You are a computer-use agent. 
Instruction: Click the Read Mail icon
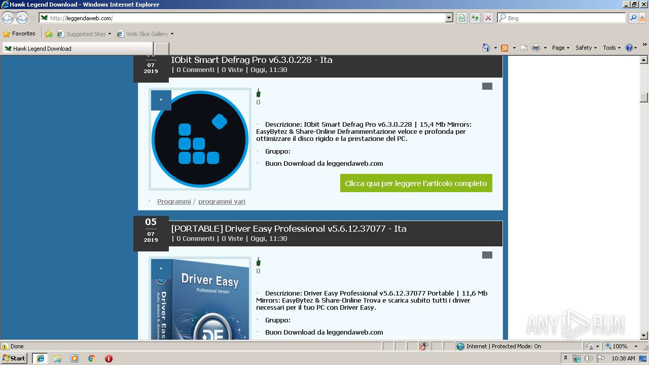coord(524,48)
